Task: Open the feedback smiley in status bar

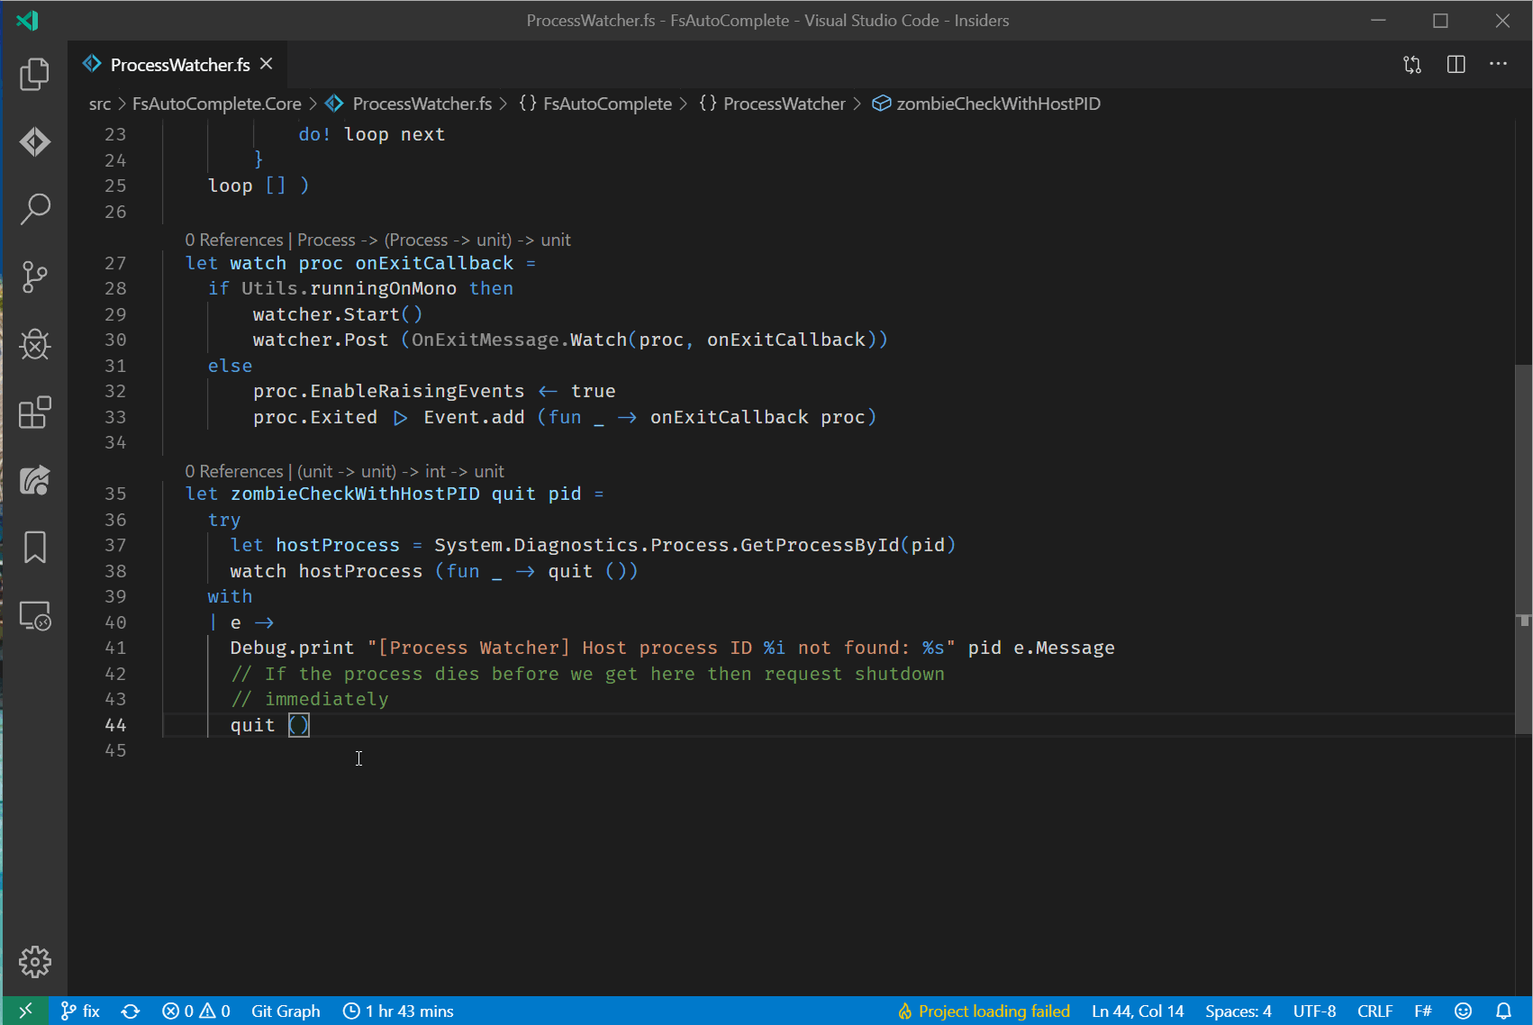Action: (1464, 1011)
